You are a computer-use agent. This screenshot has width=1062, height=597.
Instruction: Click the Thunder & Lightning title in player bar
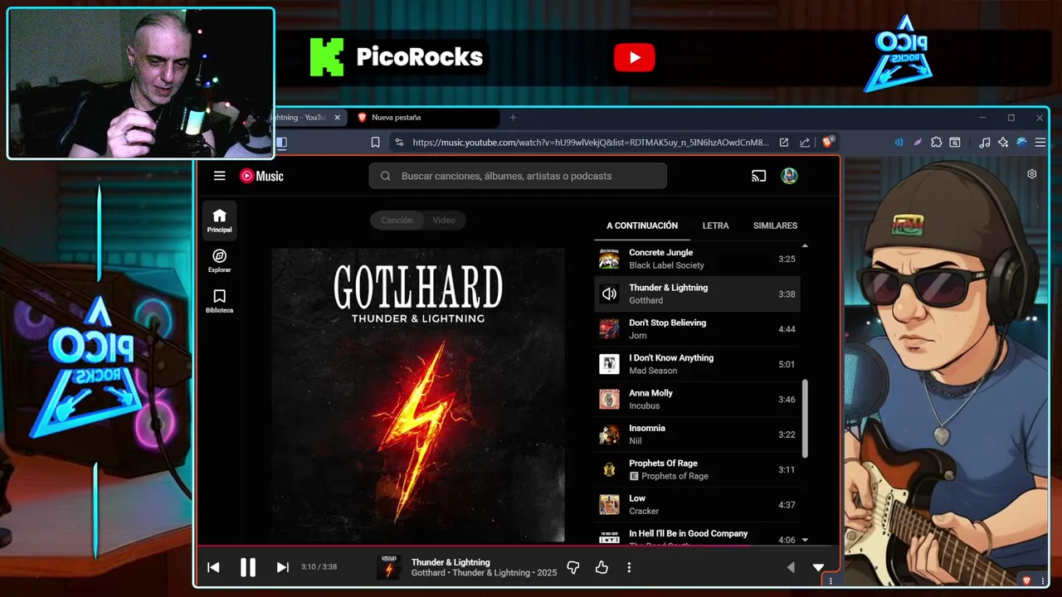(451, 562)
